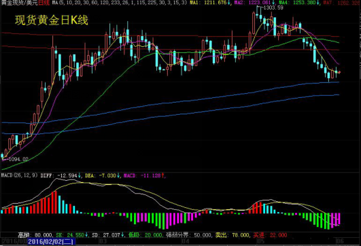Click the down arrow beside MA2 value
The width and height of the screenshot is (361, 246).
[273, 3]
